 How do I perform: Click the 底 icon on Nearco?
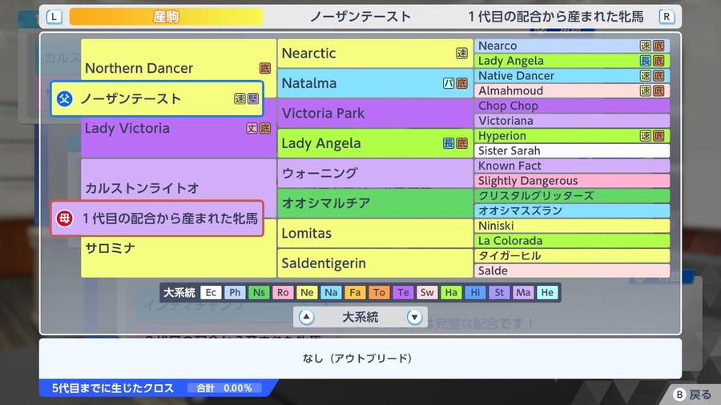659,46
